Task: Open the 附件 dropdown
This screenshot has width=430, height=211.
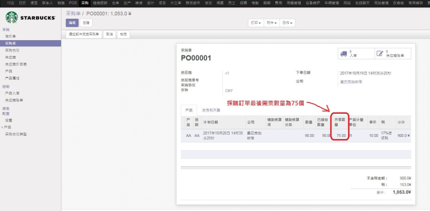Action: point(272,23)
